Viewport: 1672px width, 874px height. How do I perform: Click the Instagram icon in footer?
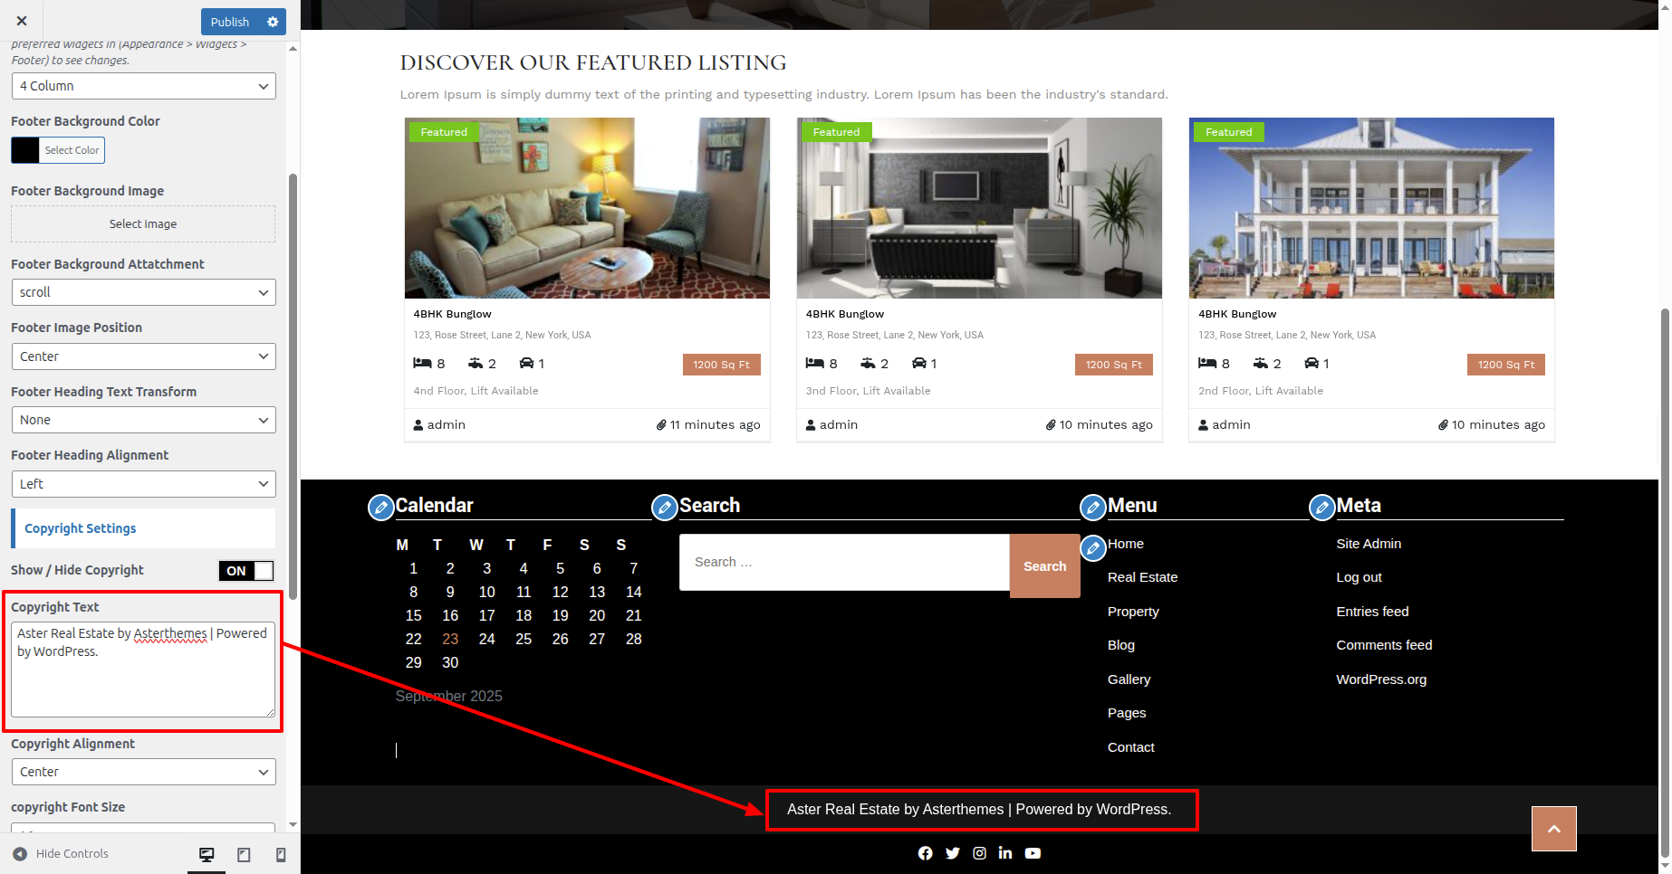979,853
